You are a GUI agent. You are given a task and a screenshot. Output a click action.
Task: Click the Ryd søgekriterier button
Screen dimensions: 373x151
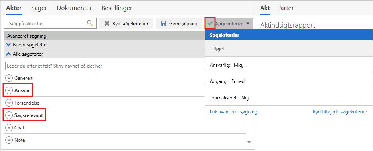(x=126, y=23)
